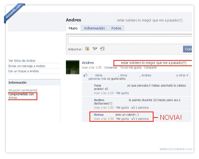This screenshot has width=199, height=159.
Task: Open 'Ver fotos de Andres' link
Action: click(22, 61)
